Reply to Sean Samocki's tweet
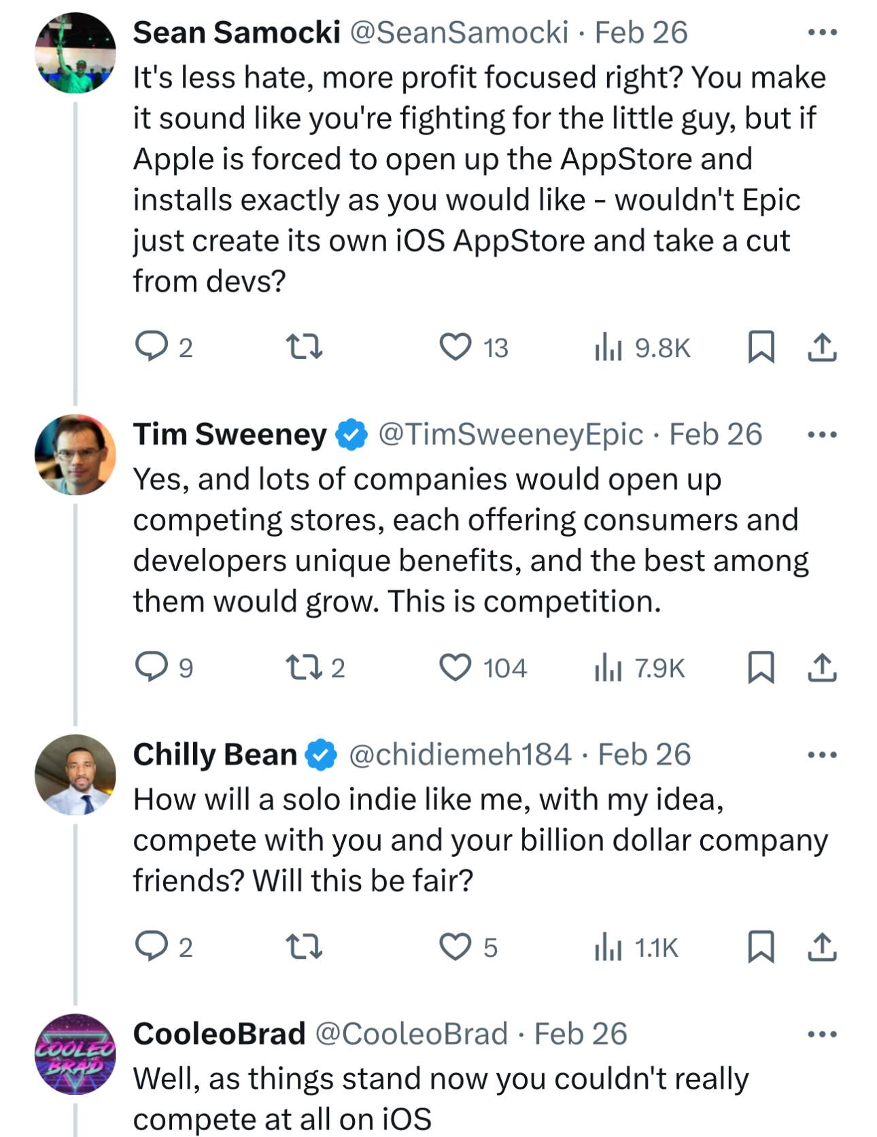Viewport: 877px width, 1137px height. click(x=151, y=347)
